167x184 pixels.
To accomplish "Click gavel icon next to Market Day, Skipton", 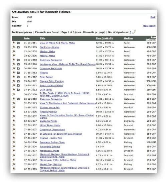I will click(14, 164).
